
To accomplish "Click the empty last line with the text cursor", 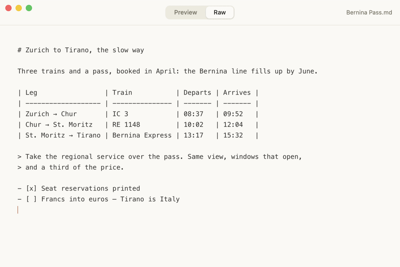I will coord(18,210).
